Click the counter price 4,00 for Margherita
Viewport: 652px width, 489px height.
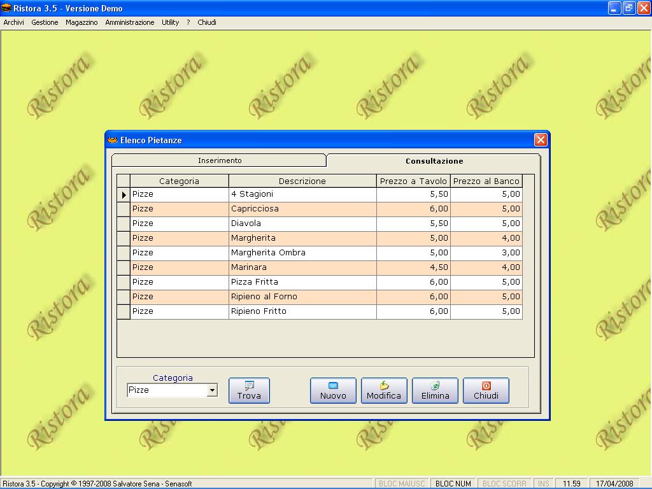tap(486, 238)
